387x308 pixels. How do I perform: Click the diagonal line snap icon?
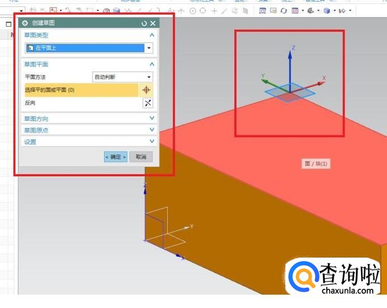pos(224,11)
